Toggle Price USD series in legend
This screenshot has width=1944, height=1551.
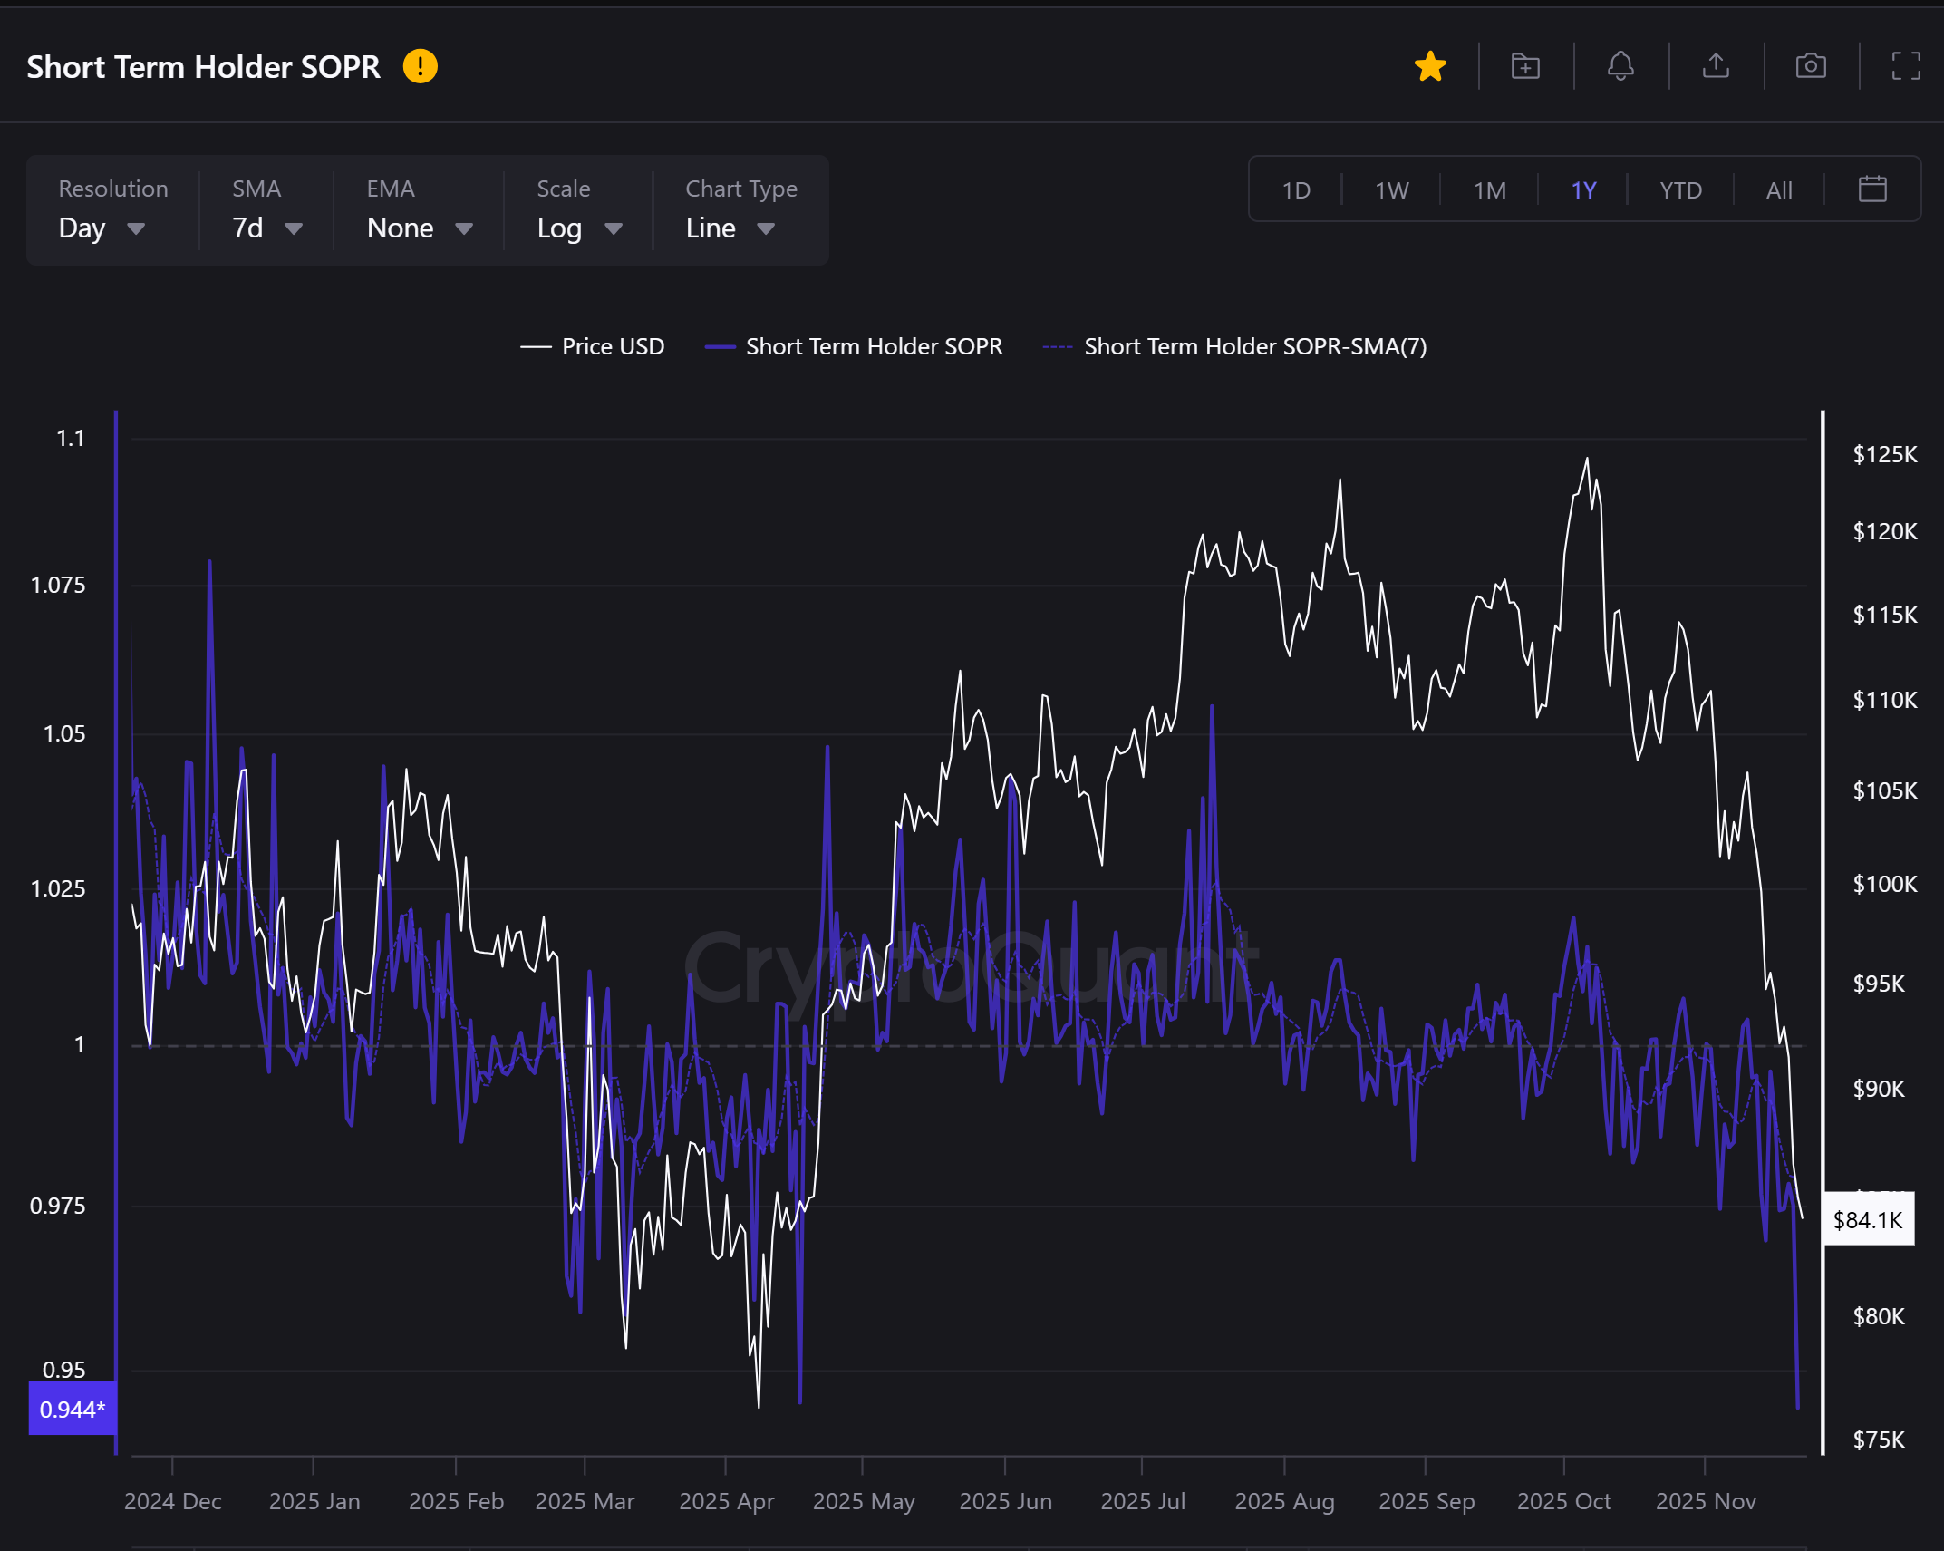pyautogui.click(x=593, y=346)
